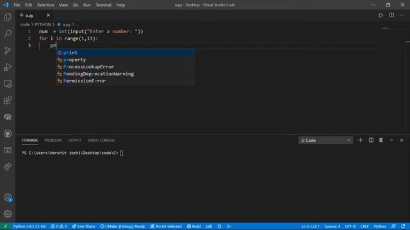
Task: Click the remote window indicator in status bar
Action: coord(5,226)
